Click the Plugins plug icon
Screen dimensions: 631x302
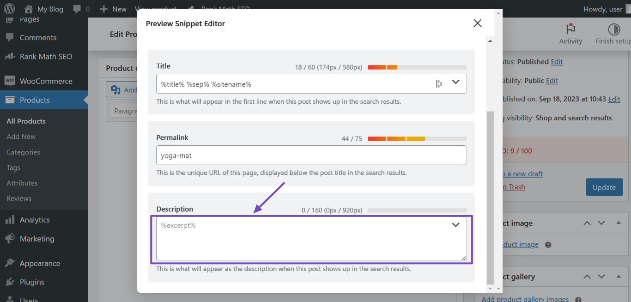pyautogui.click(x=10, y=282)
